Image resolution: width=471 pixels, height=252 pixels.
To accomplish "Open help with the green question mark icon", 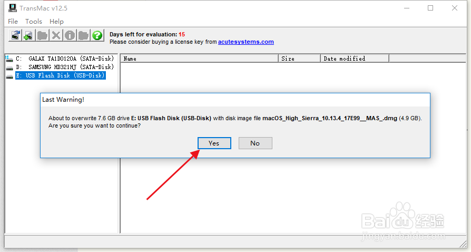I will tap(97, 35).
